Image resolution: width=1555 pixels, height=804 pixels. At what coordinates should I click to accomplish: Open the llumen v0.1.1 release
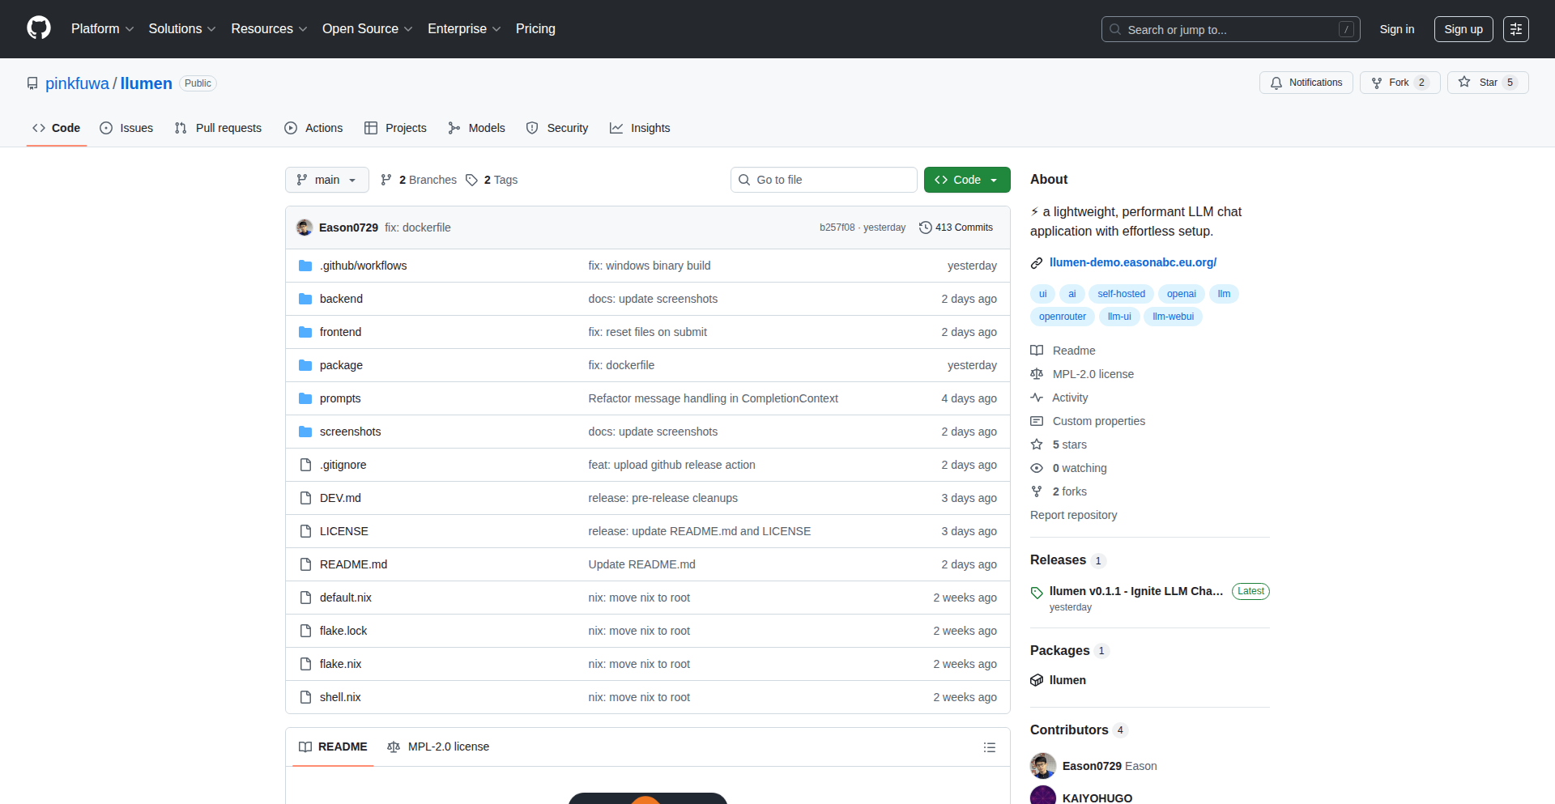[1135, 591]
